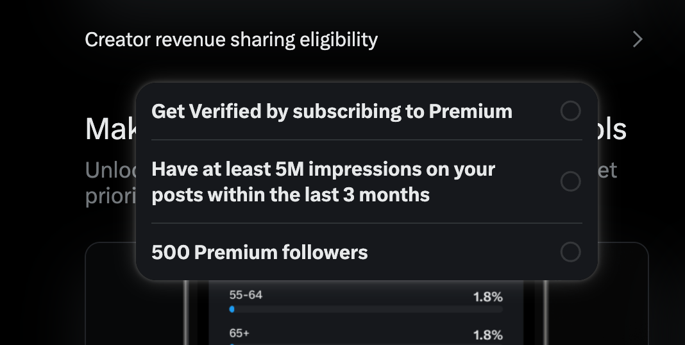Click the blue dot on 55-64 bar
685x345 pixels.
coord(232,309)
